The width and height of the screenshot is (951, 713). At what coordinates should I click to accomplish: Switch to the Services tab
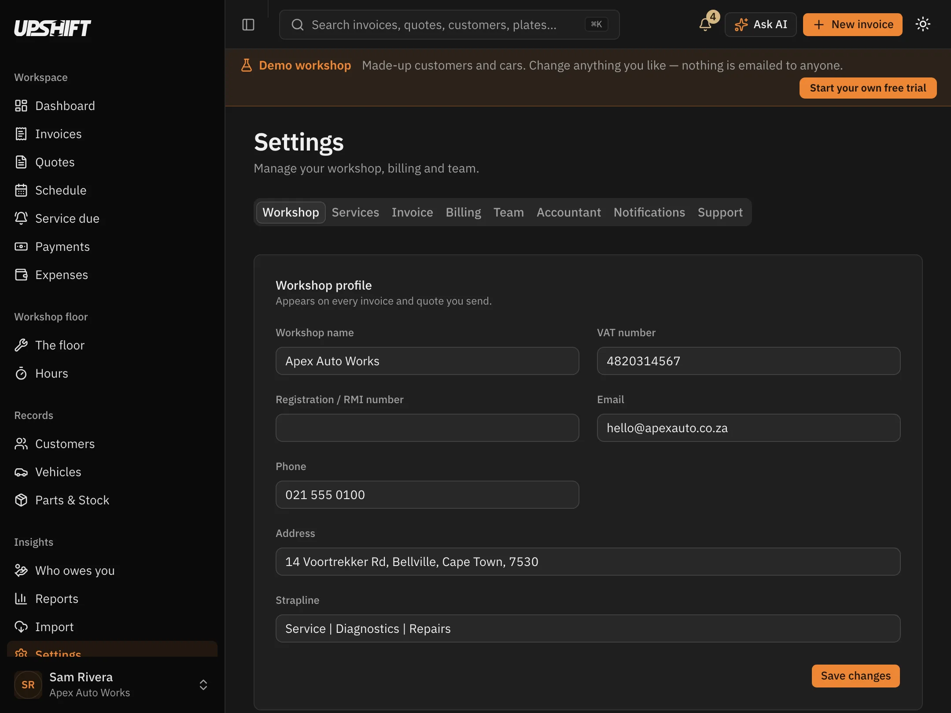coord(355,212)
